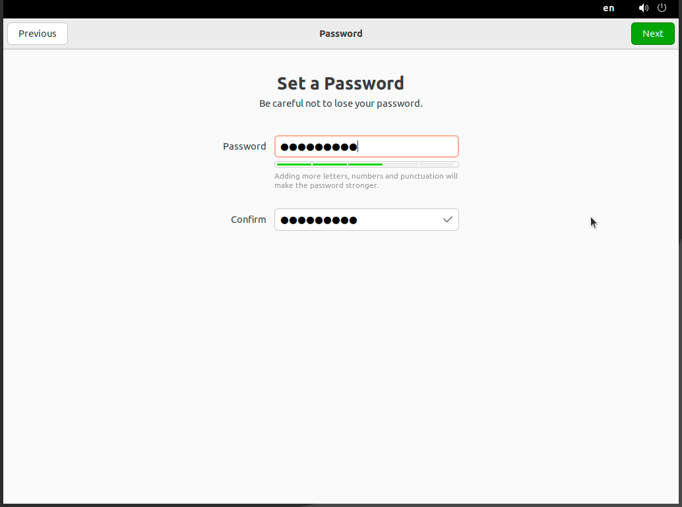Click the 'Set a Password' heading

(x=340, y=84)
